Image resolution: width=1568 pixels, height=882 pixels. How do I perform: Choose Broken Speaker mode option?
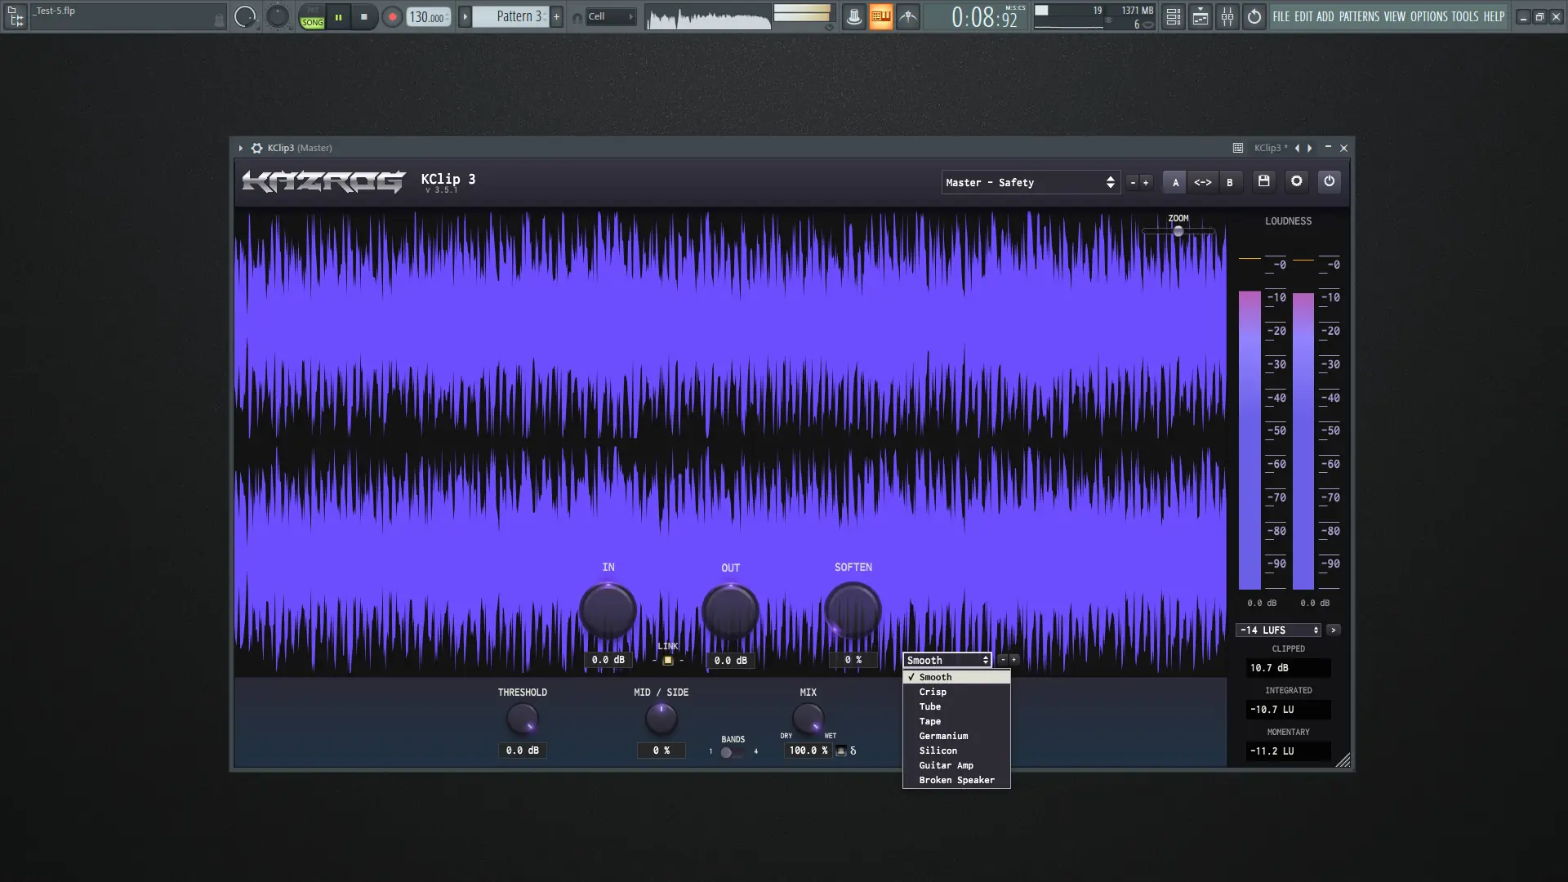click(956, 780)
